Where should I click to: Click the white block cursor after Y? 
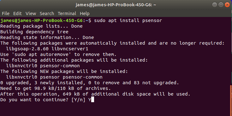click(92, 100)
